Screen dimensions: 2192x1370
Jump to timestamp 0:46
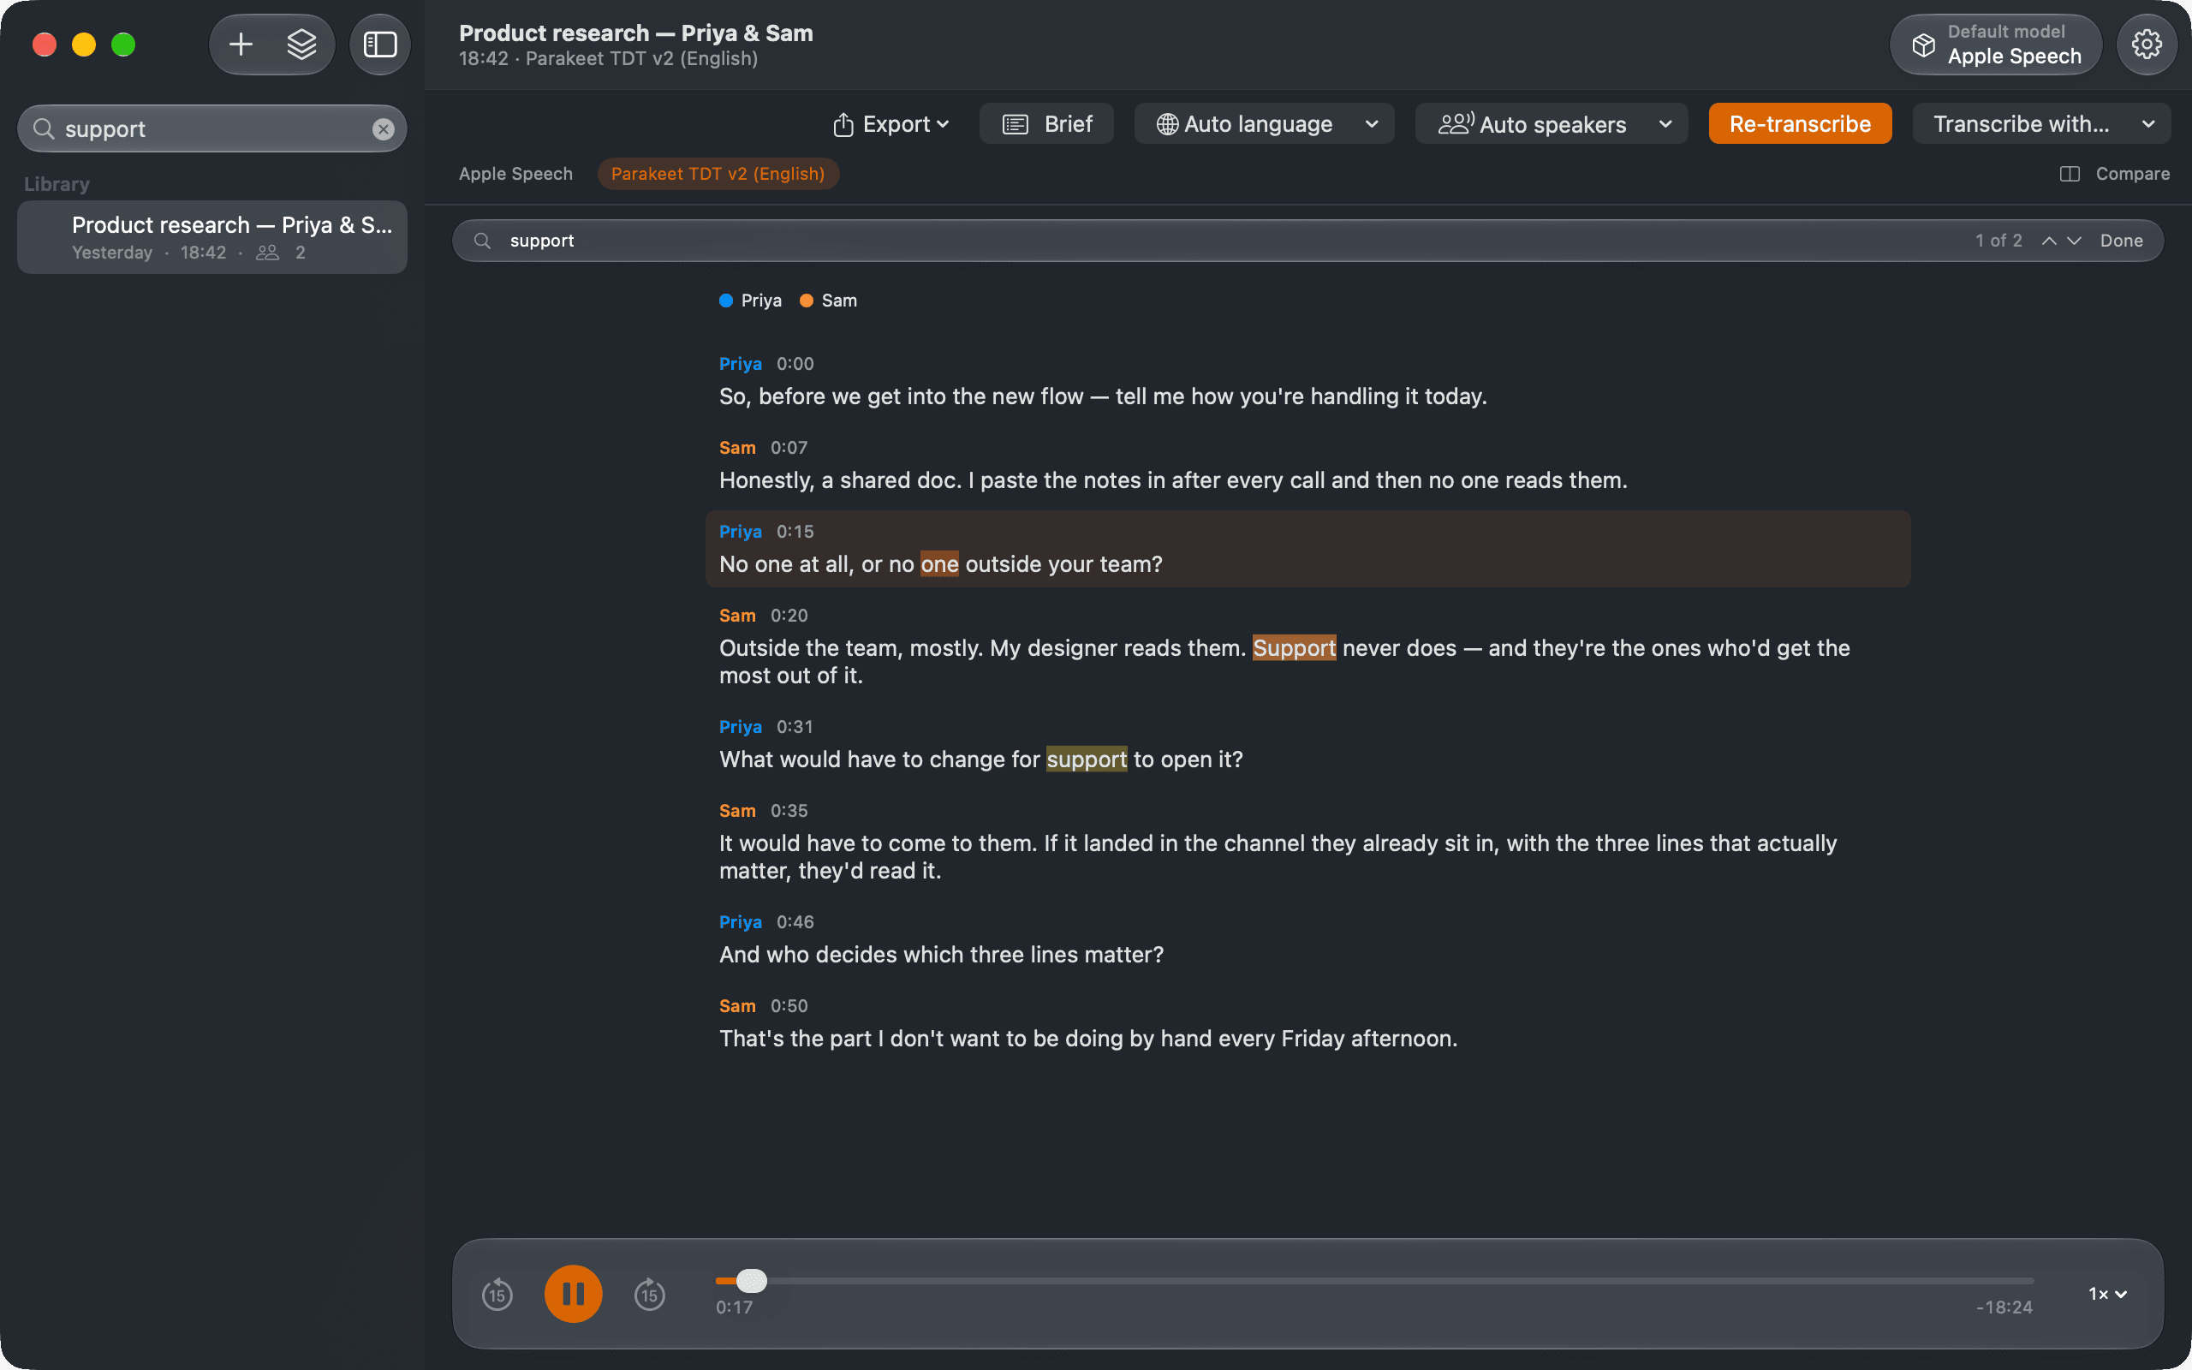point(795,922)
